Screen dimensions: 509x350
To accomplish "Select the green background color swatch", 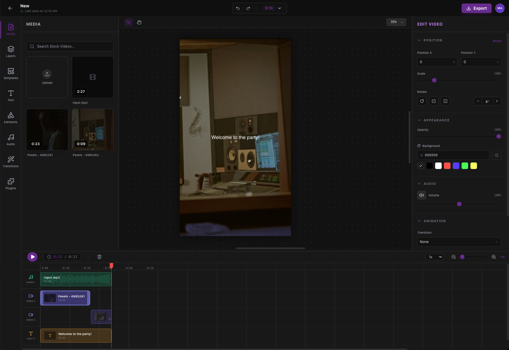I will click(465, 166).
